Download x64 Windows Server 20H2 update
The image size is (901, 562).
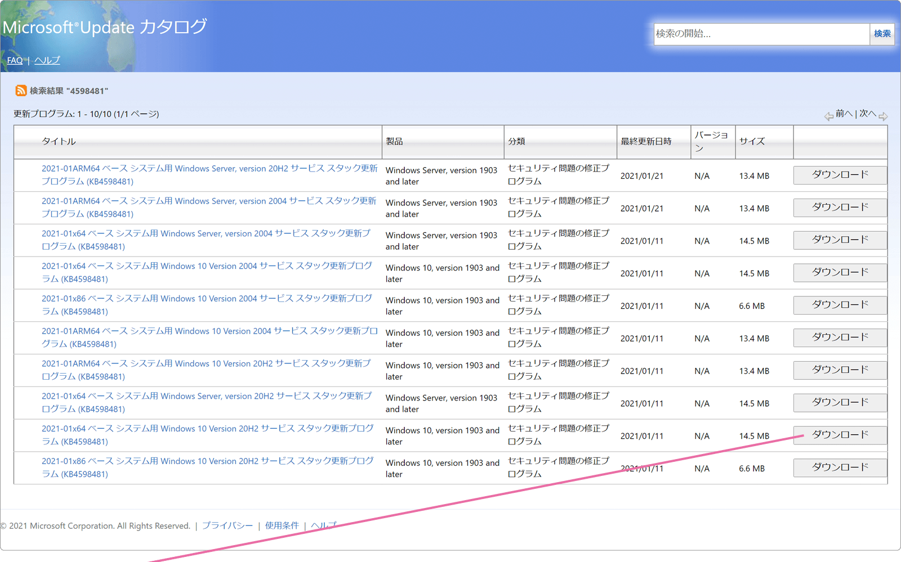pos(840,403)
